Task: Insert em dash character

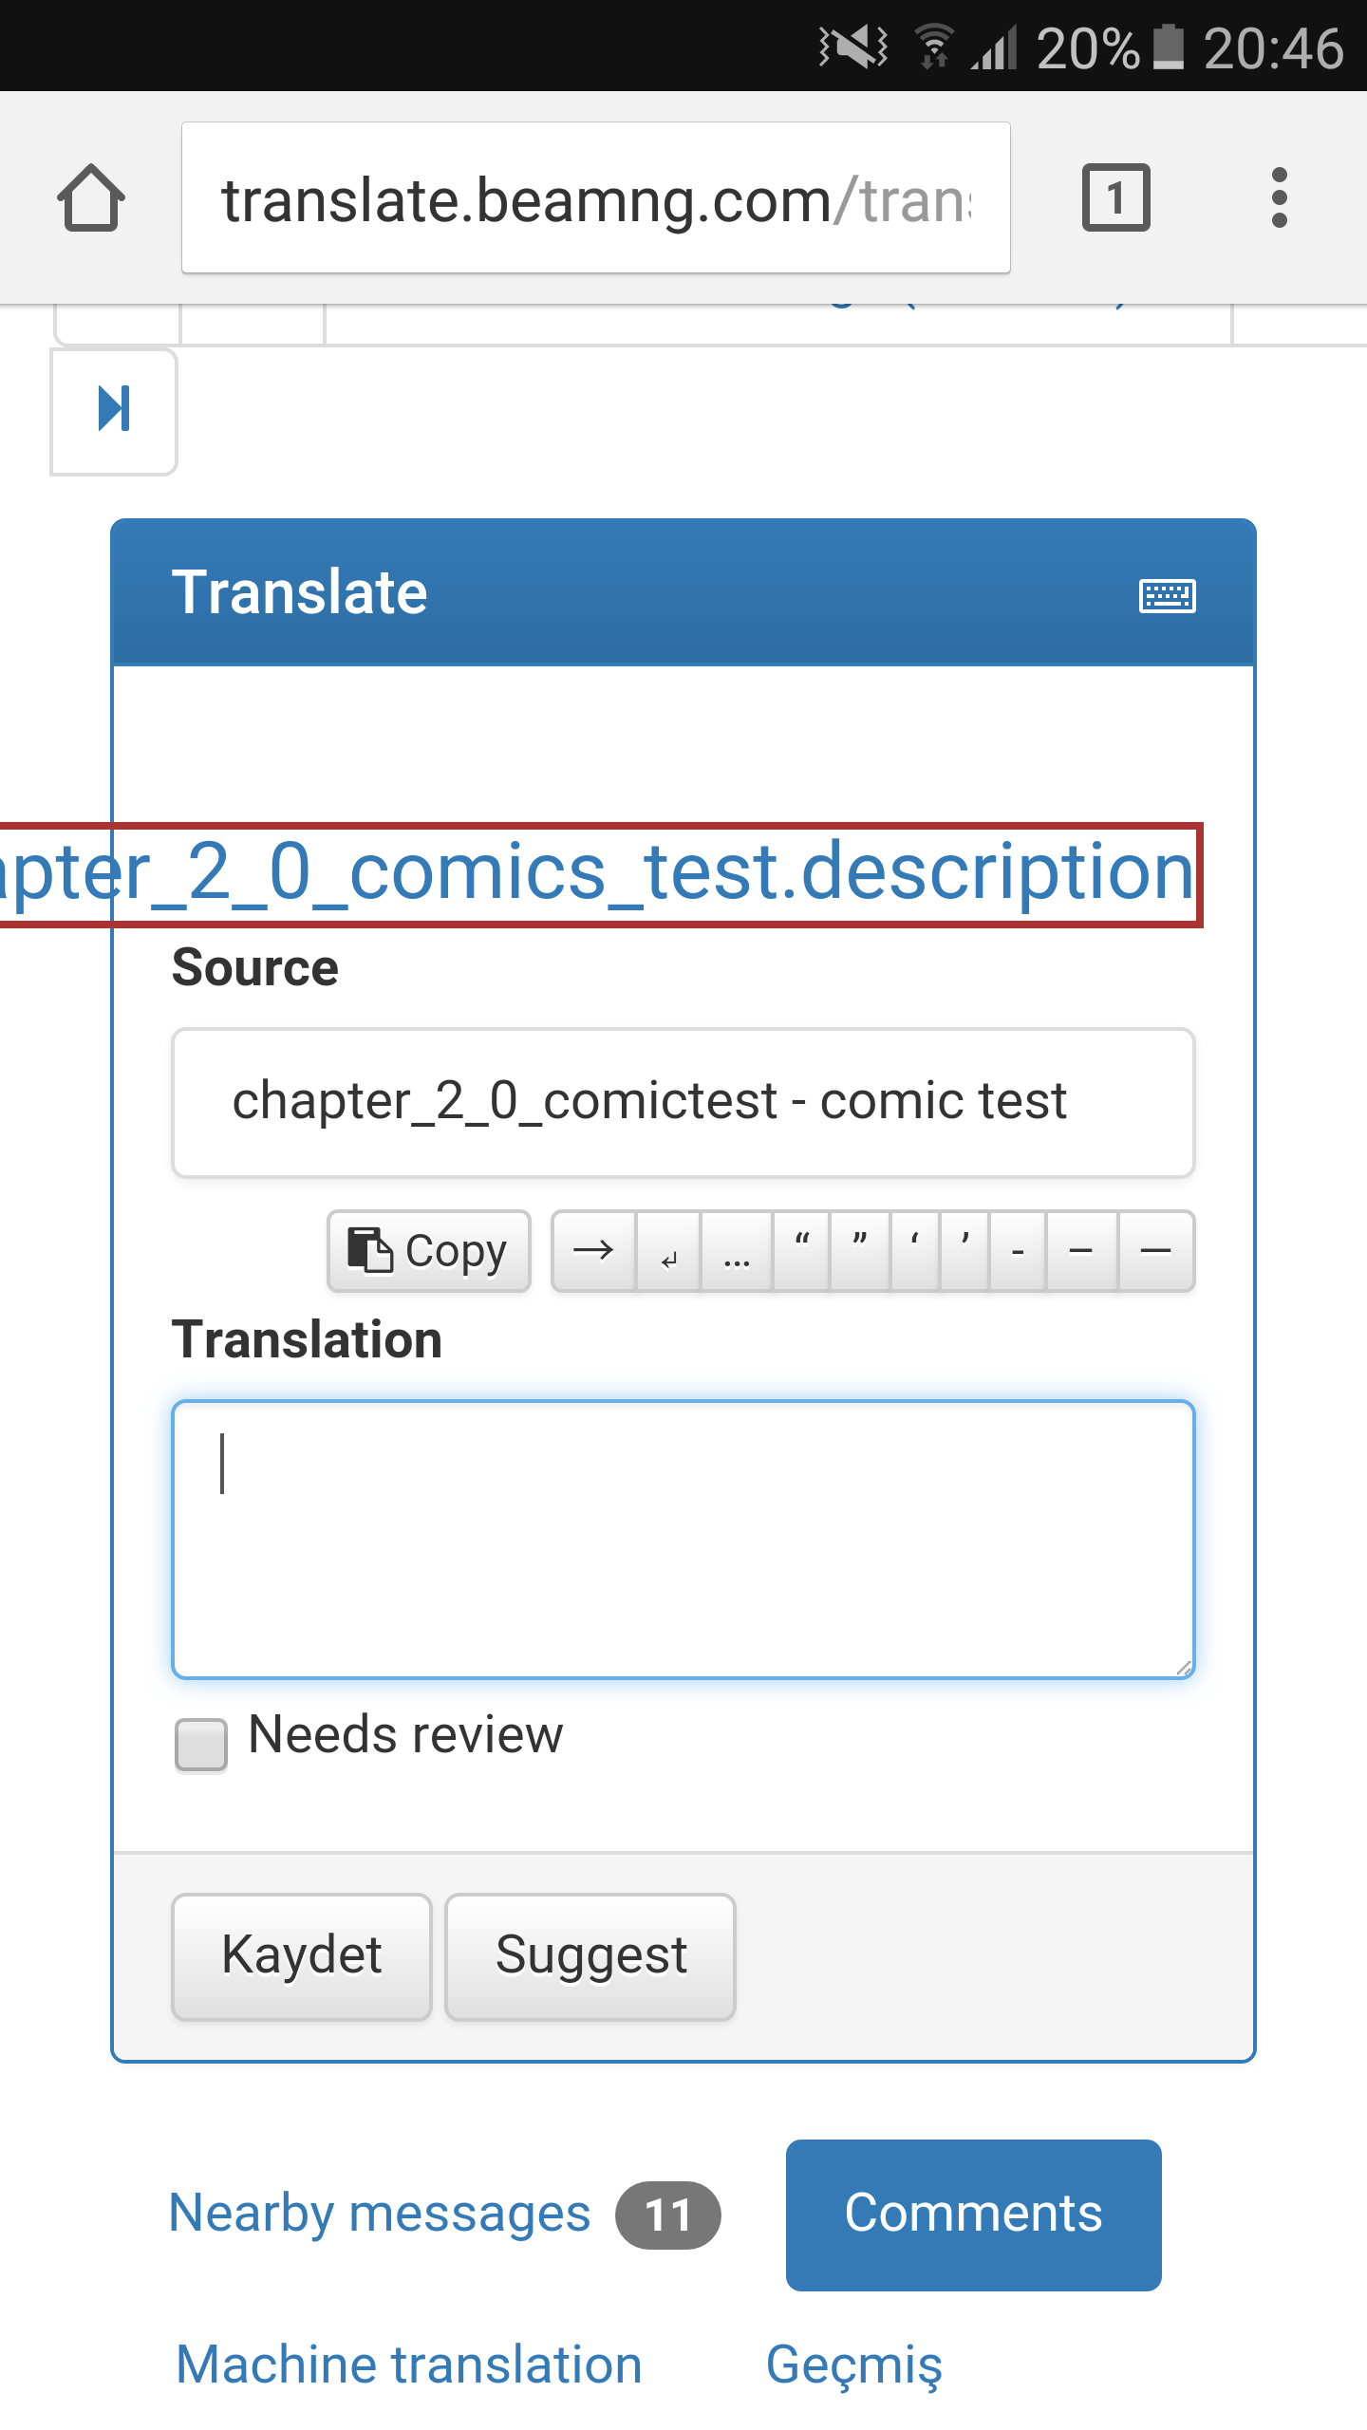Action: pyautogui.click(x=1155, y=1250)
